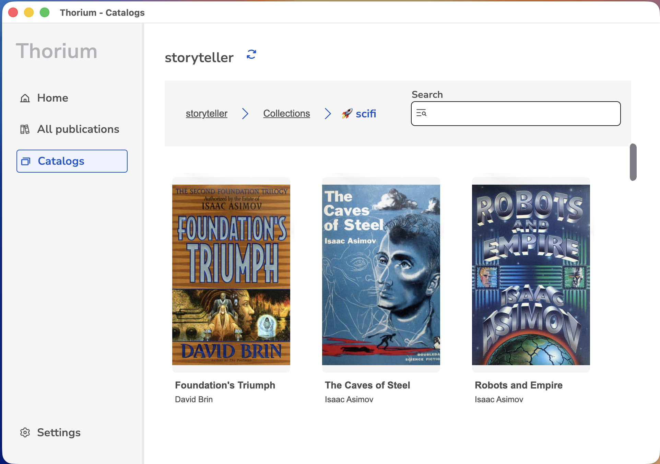Close the Thorium window
This screenshot has height=464, width=660.
(x=13, y=12)
